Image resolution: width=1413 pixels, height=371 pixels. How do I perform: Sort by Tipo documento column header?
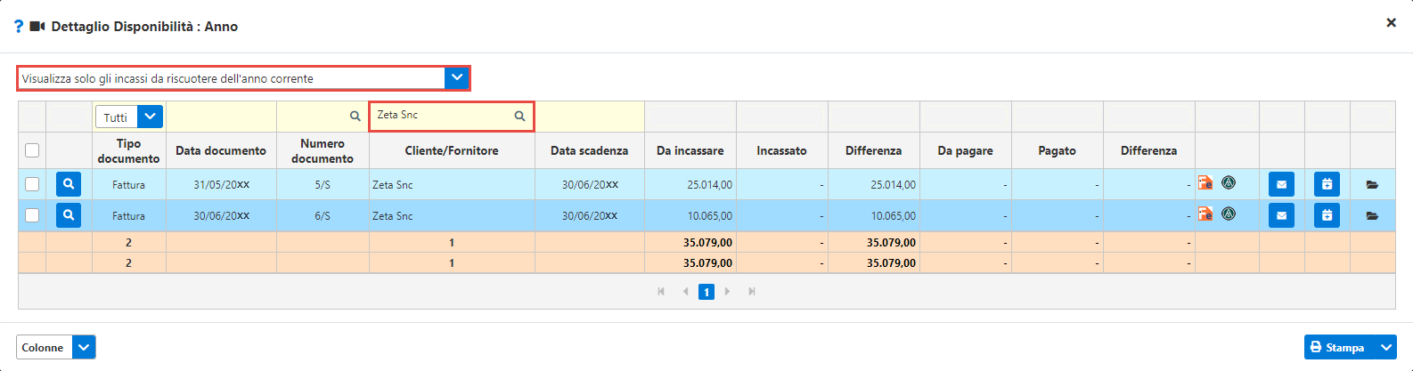point(128,150)
